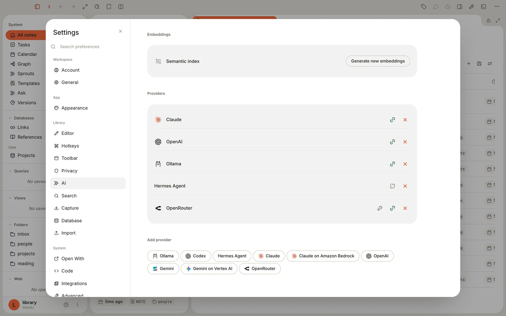Click the link icon in the OpenRouter row
The height and width of the screenshot is (316, 506).
tap(392, 208)
